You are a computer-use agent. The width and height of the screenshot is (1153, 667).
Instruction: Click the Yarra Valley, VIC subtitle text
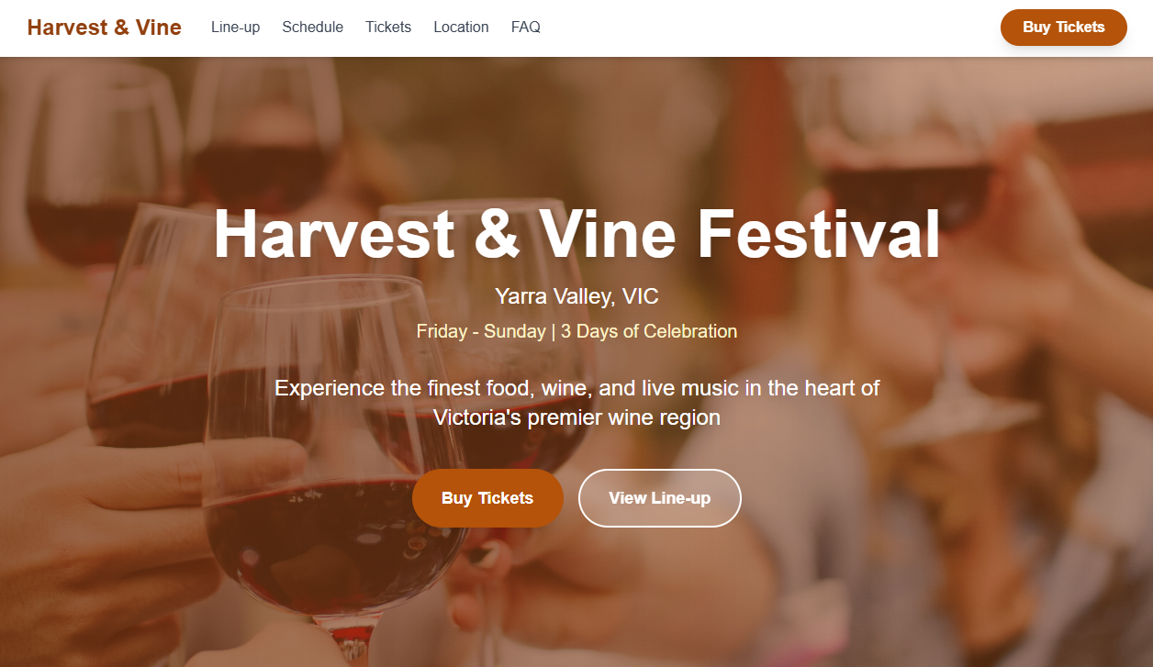[576, 295]
